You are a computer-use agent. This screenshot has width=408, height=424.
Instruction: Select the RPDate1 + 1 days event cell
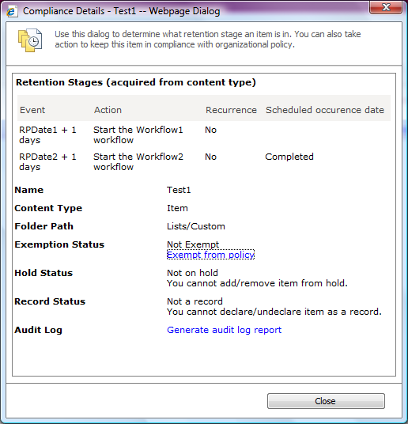pyautogui.click(x=47, y=135)
